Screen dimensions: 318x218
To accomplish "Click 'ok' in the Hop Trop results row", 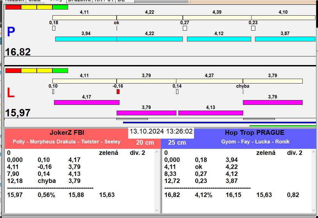I will (x=198, y=167).
